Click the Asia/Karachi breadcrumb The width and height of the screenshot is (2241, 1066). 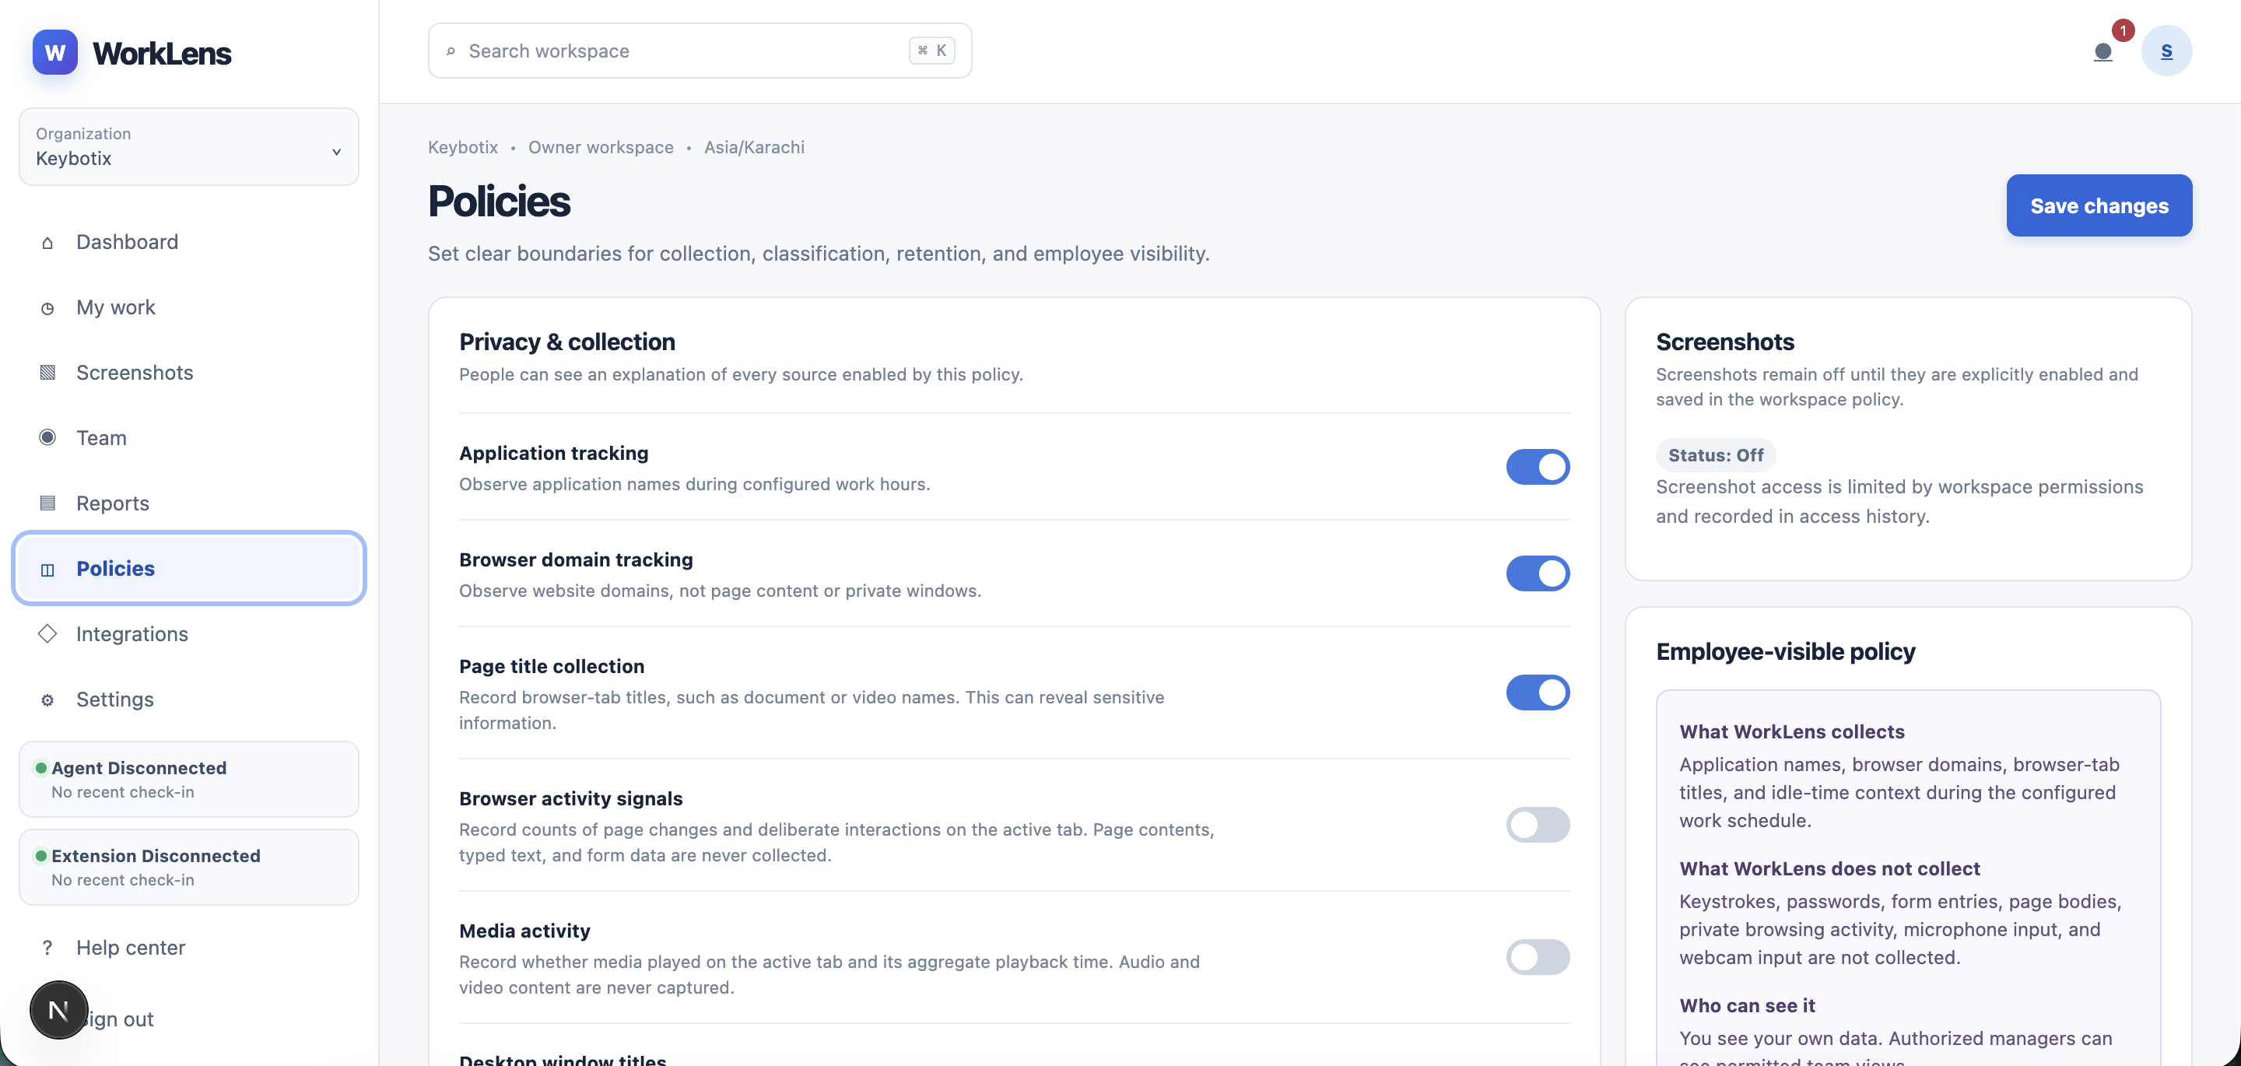pyautogui.click(x=753, y=147)
